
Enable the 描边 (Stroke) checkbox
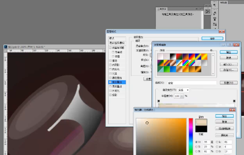(x=110, y=61)
